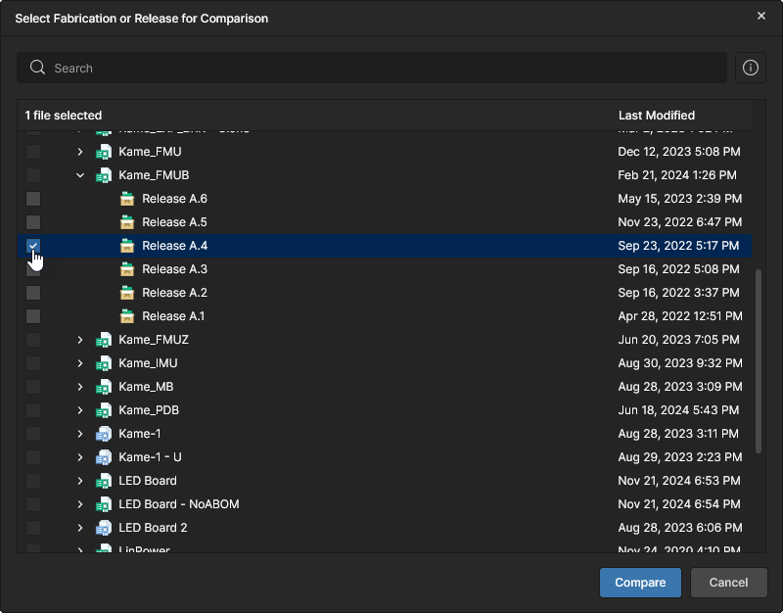The image size is (783, 613).
Task: Click the LED Board project icon
Action: point(104,481)
